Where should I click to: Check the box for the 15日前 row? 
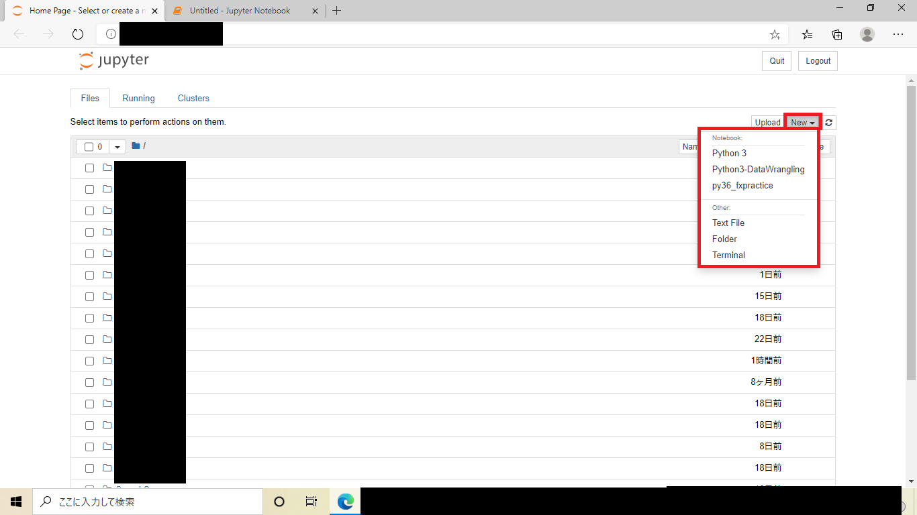(x=89, y=296)
